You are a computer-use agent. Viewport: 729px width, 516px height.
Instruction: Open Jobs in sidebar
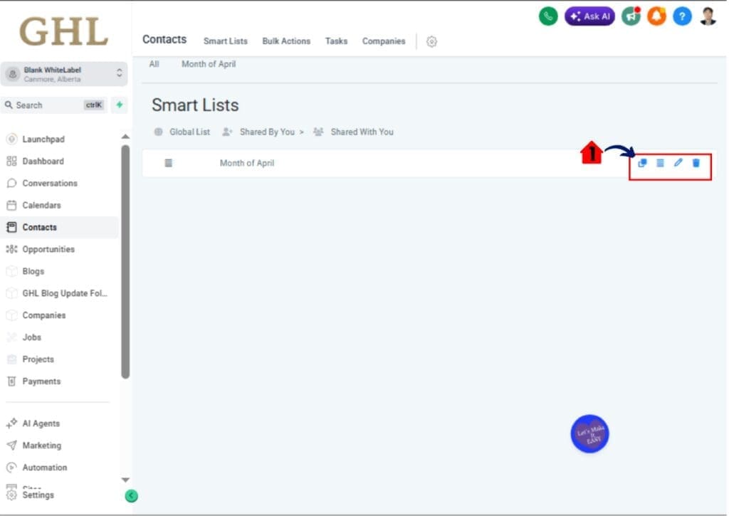tap(31, 337)
